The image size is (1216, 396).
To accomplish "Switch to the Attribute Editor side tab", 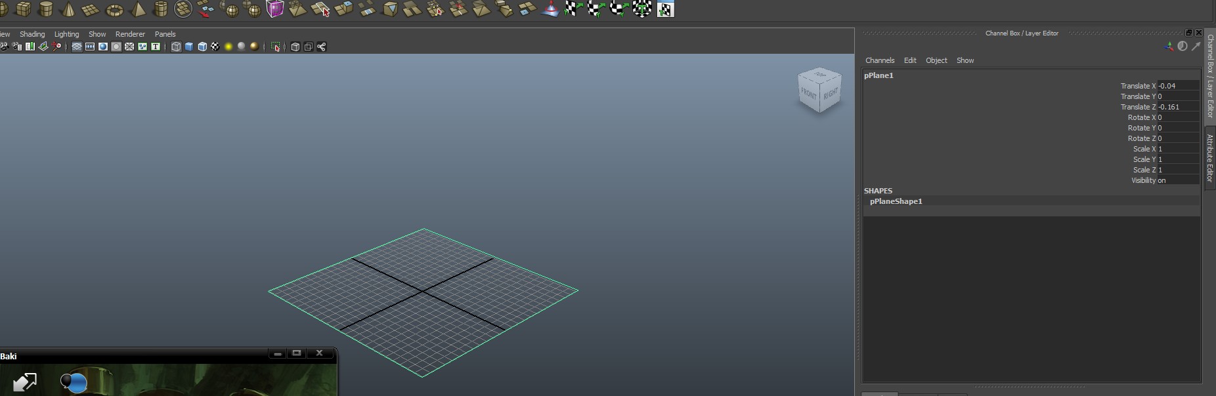I will click(1209, 157).
